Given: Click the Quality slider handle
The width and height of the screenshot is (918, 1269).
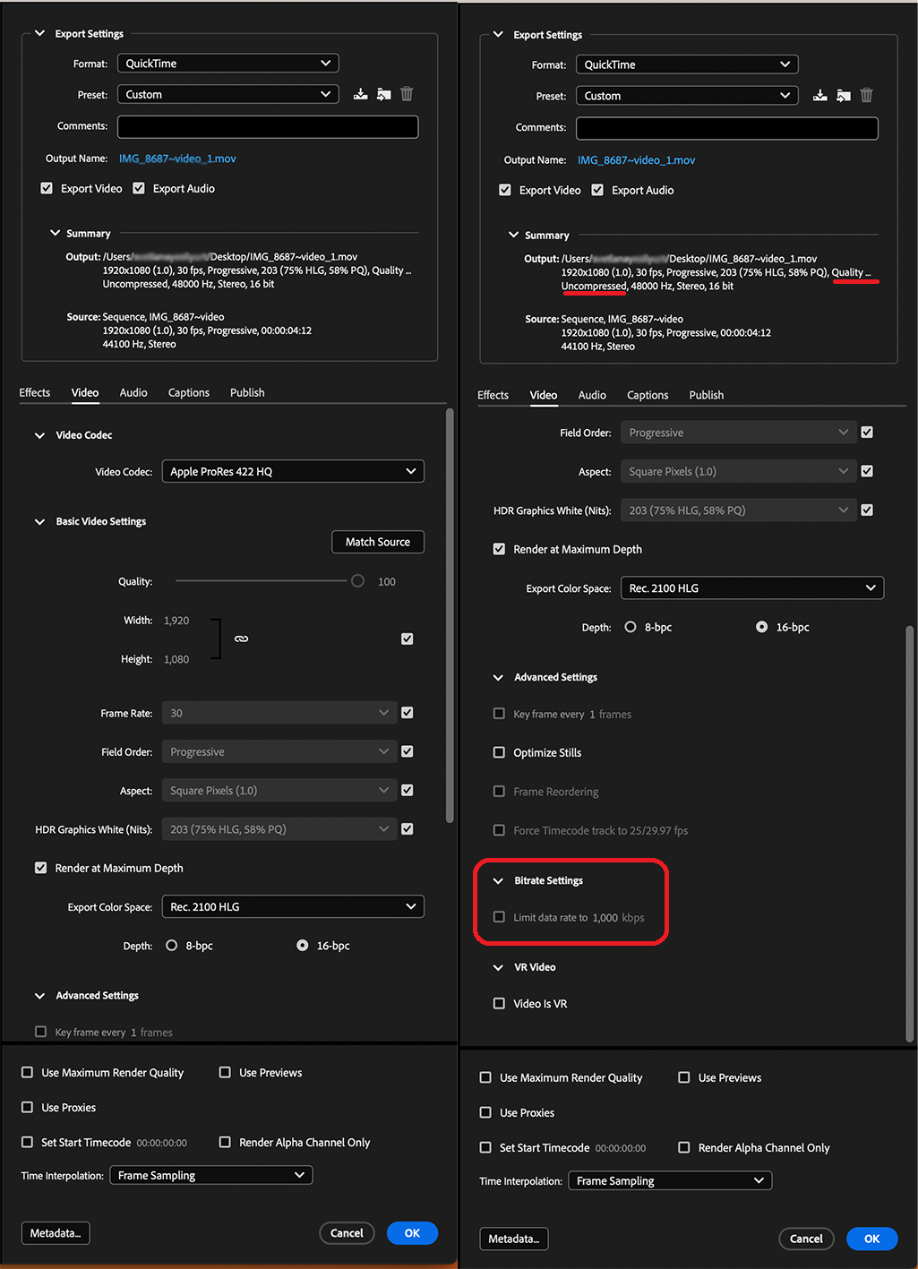Looking at the screenshot, I should 357,581.
